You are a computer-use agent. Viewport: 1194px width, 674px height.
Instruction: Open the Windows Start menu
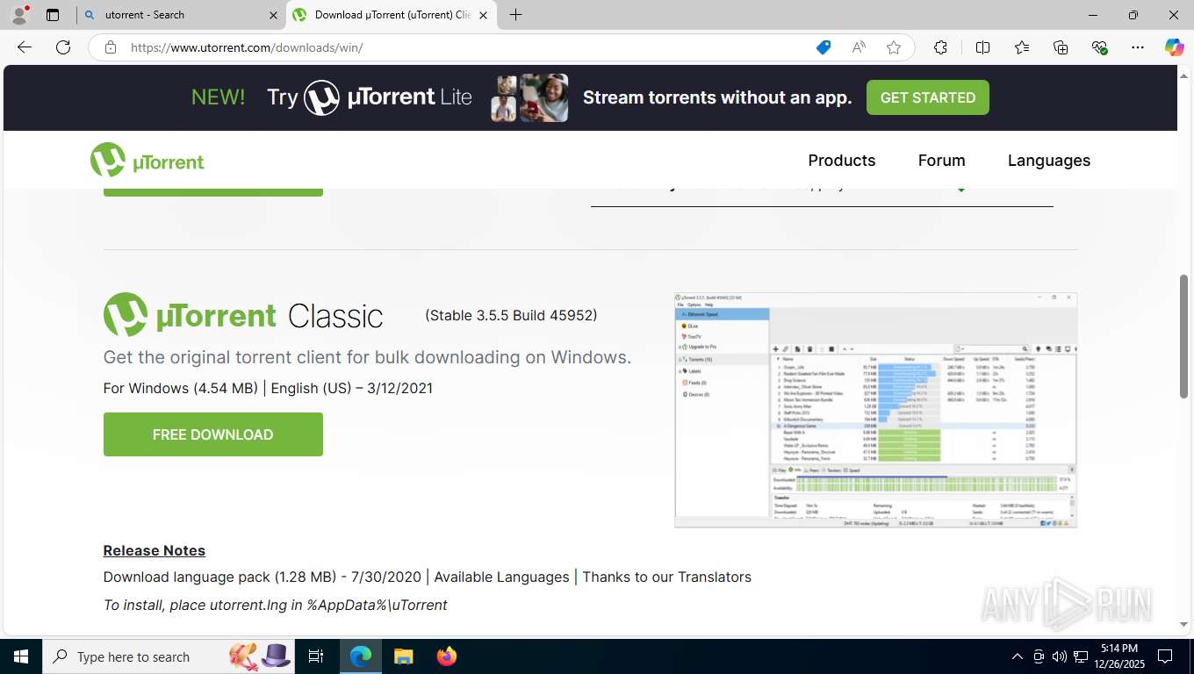tap(20, 656)
